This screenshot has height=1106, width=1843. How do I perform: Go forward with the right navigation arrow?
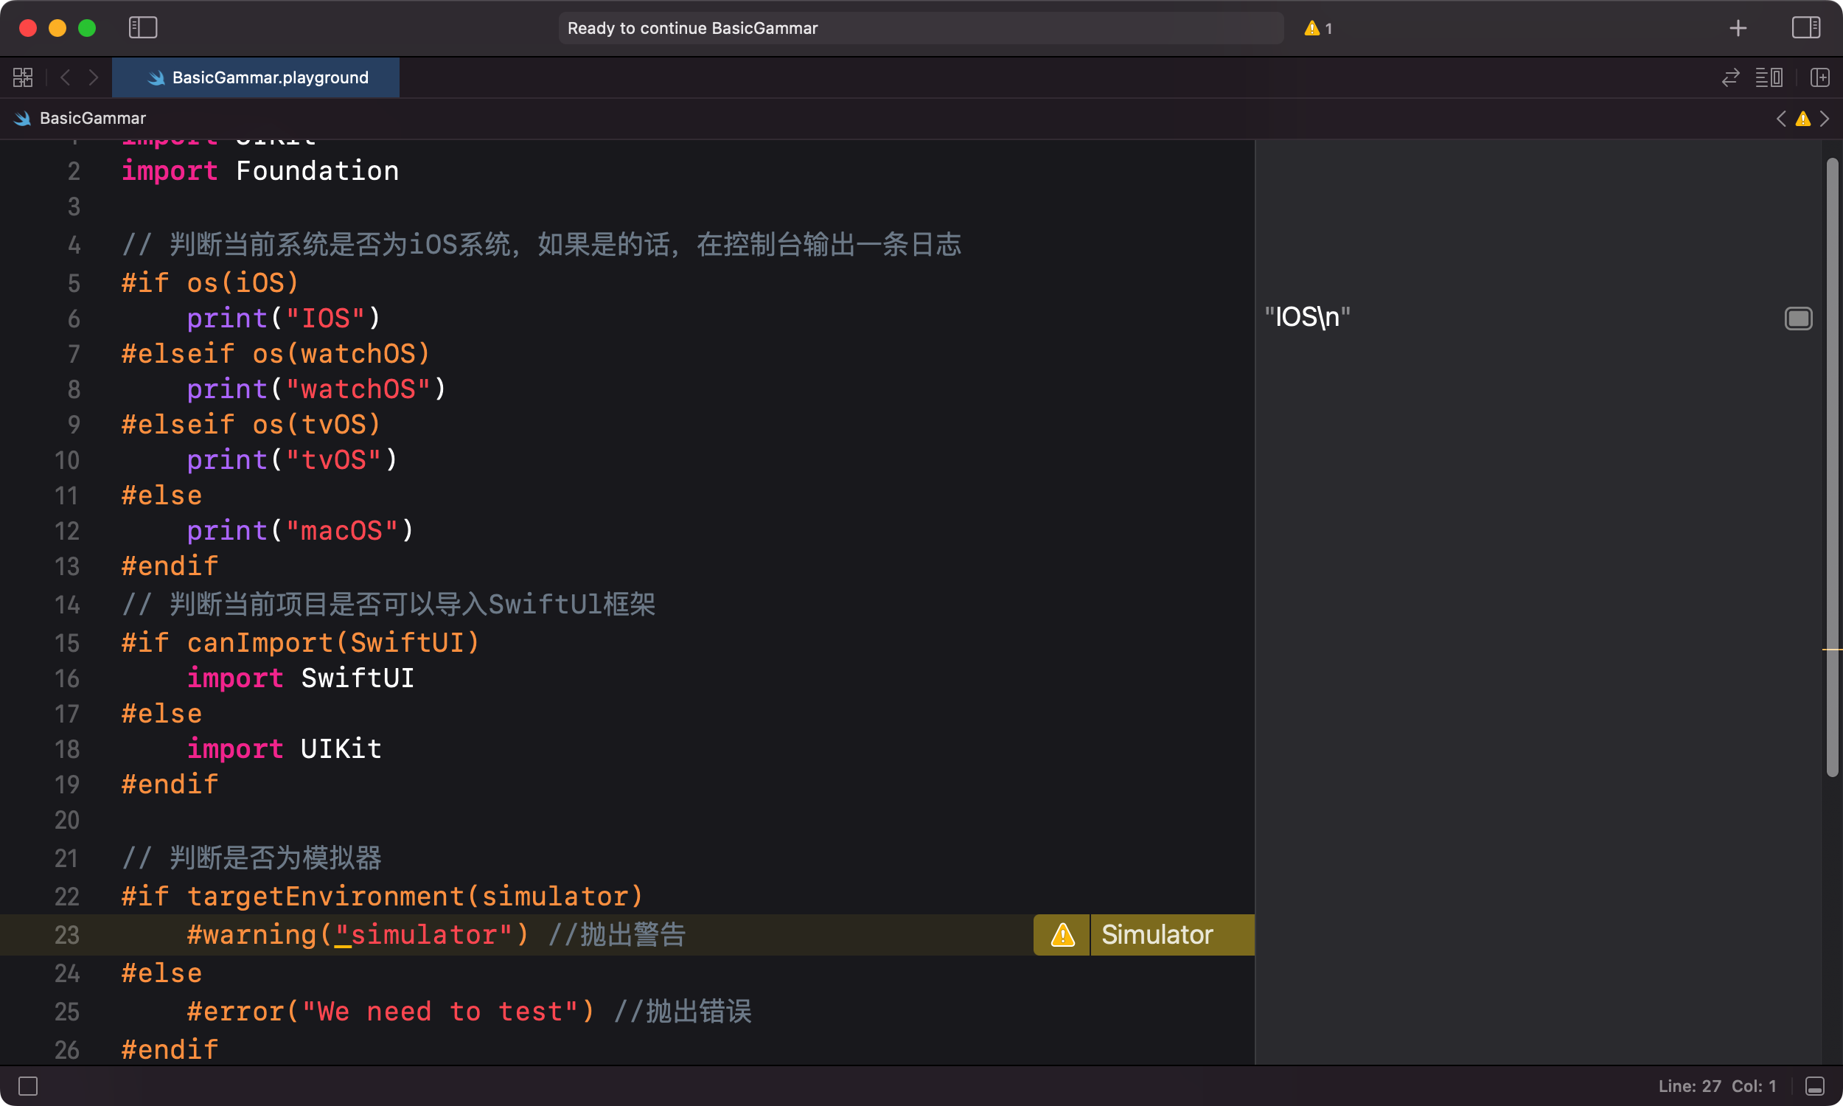click(94, 77)
